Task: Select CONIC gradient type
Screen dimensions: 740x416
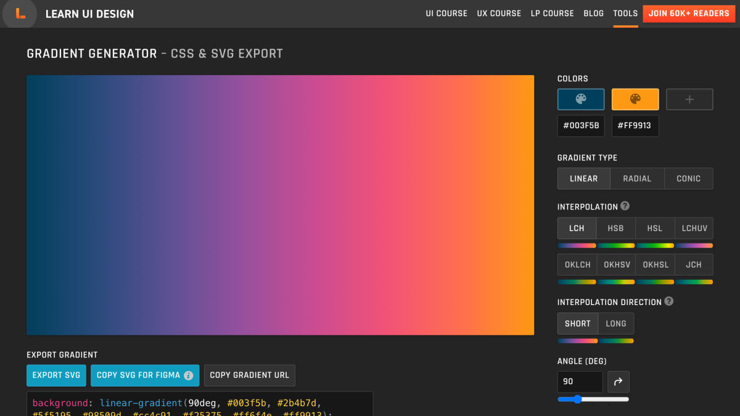Action: (689, 179)
